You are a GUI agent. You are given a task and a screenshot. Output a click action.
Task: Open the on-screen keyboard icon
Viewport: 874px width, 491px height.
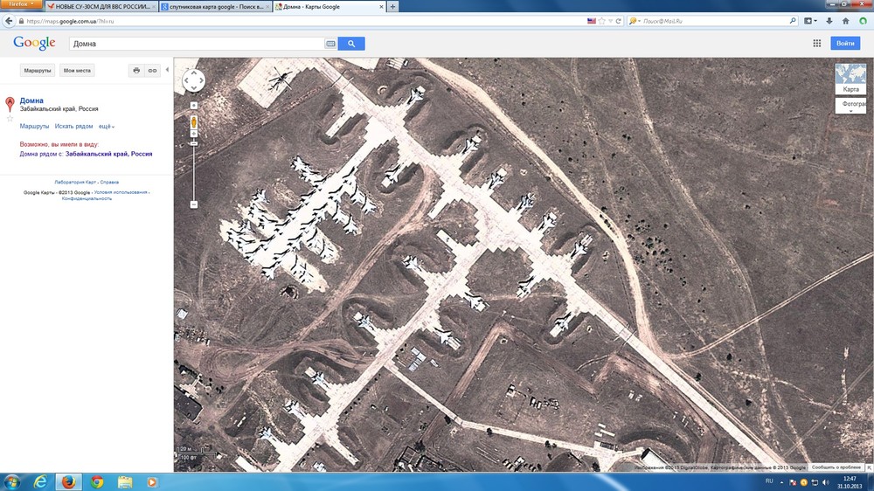point(330,44)
